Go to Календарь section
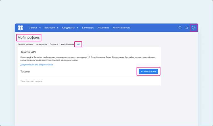The width and height of the screenshot is (213, 126). pos(88,28)
